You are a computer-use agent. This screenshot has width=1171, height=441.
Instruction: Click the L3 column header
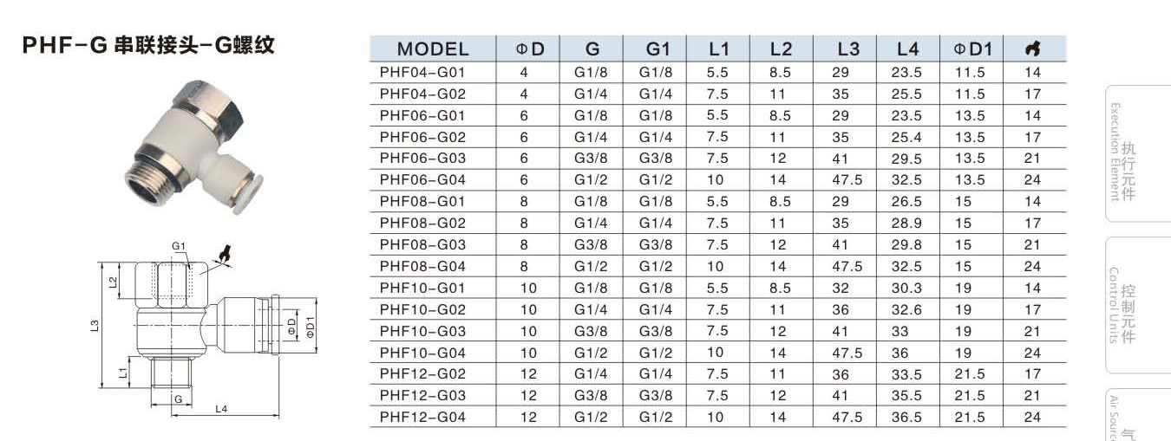coord(848,49)
